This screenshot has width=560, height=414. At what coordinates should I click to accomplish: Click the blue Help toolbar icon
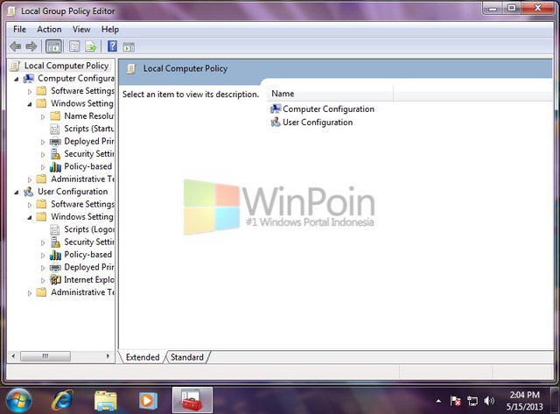(x=112, y=46)
